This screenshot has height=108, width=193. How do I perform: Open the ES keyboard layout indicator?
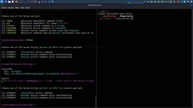(x=145, y=2)
